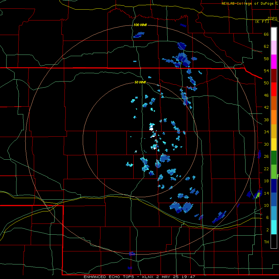The height and width of the screenshot is (279, 279).
Task: Click the 6 legend scale value
Action: coord(268,218)
